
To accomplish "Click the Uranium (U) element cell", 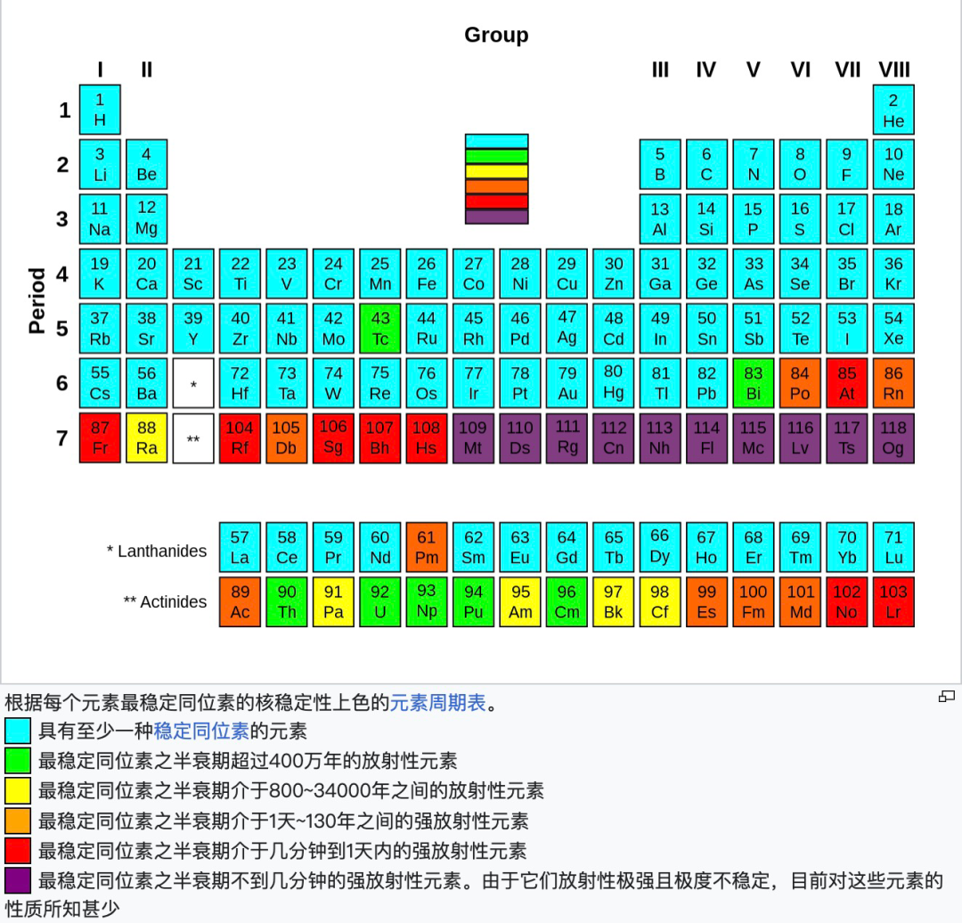I will (380, 601).
